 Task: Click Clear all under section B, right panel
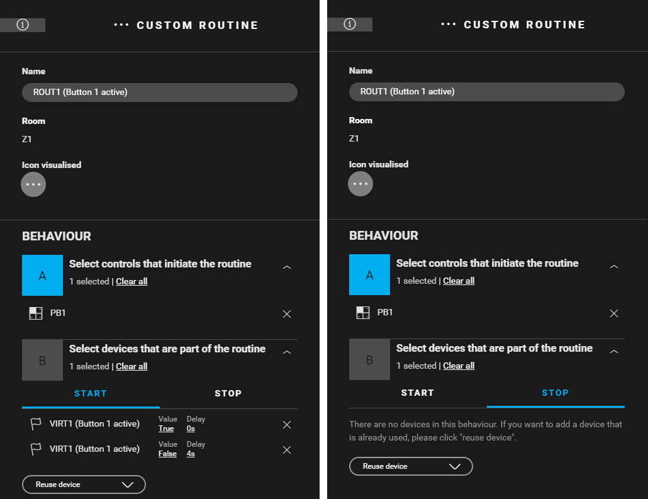(x=459, y=366)
